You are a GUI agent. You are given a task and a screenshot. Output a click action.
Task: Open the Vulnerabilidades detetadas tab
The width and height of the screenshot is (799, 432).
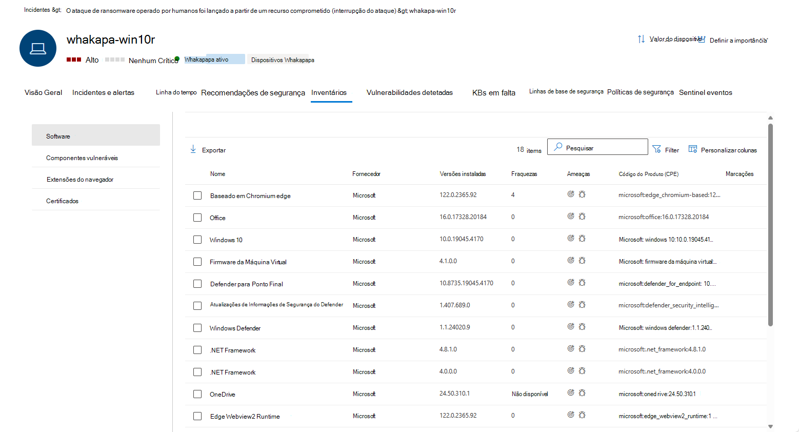(410, 92)
